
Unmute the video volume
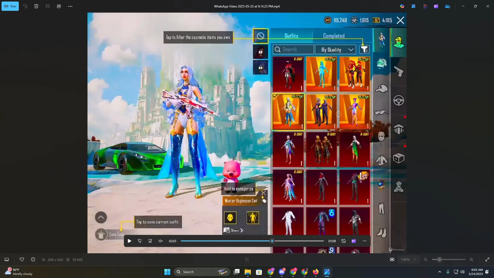(x=161, y=241)
